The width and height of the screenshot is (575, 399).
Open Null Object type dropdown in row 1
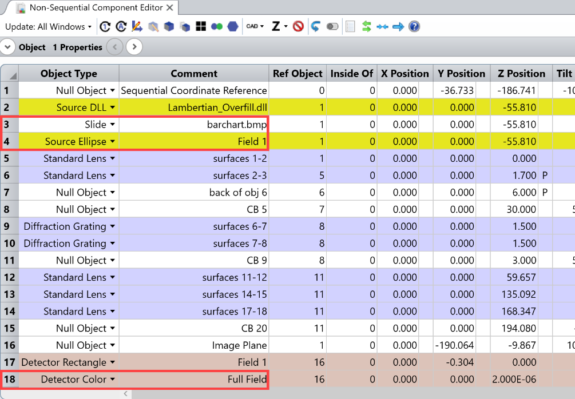pyautogui.click(x=113, y=90)
